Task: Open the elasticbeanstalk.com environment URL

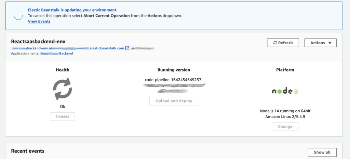Action: click(x=68, y=48)
